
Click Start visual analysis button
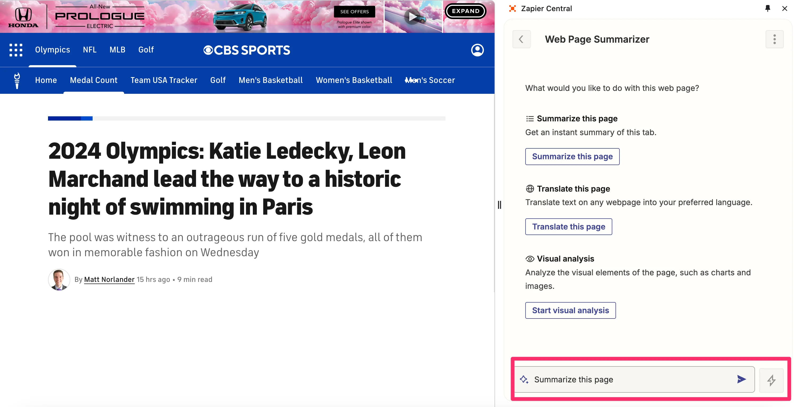click(x=570, y=311)
